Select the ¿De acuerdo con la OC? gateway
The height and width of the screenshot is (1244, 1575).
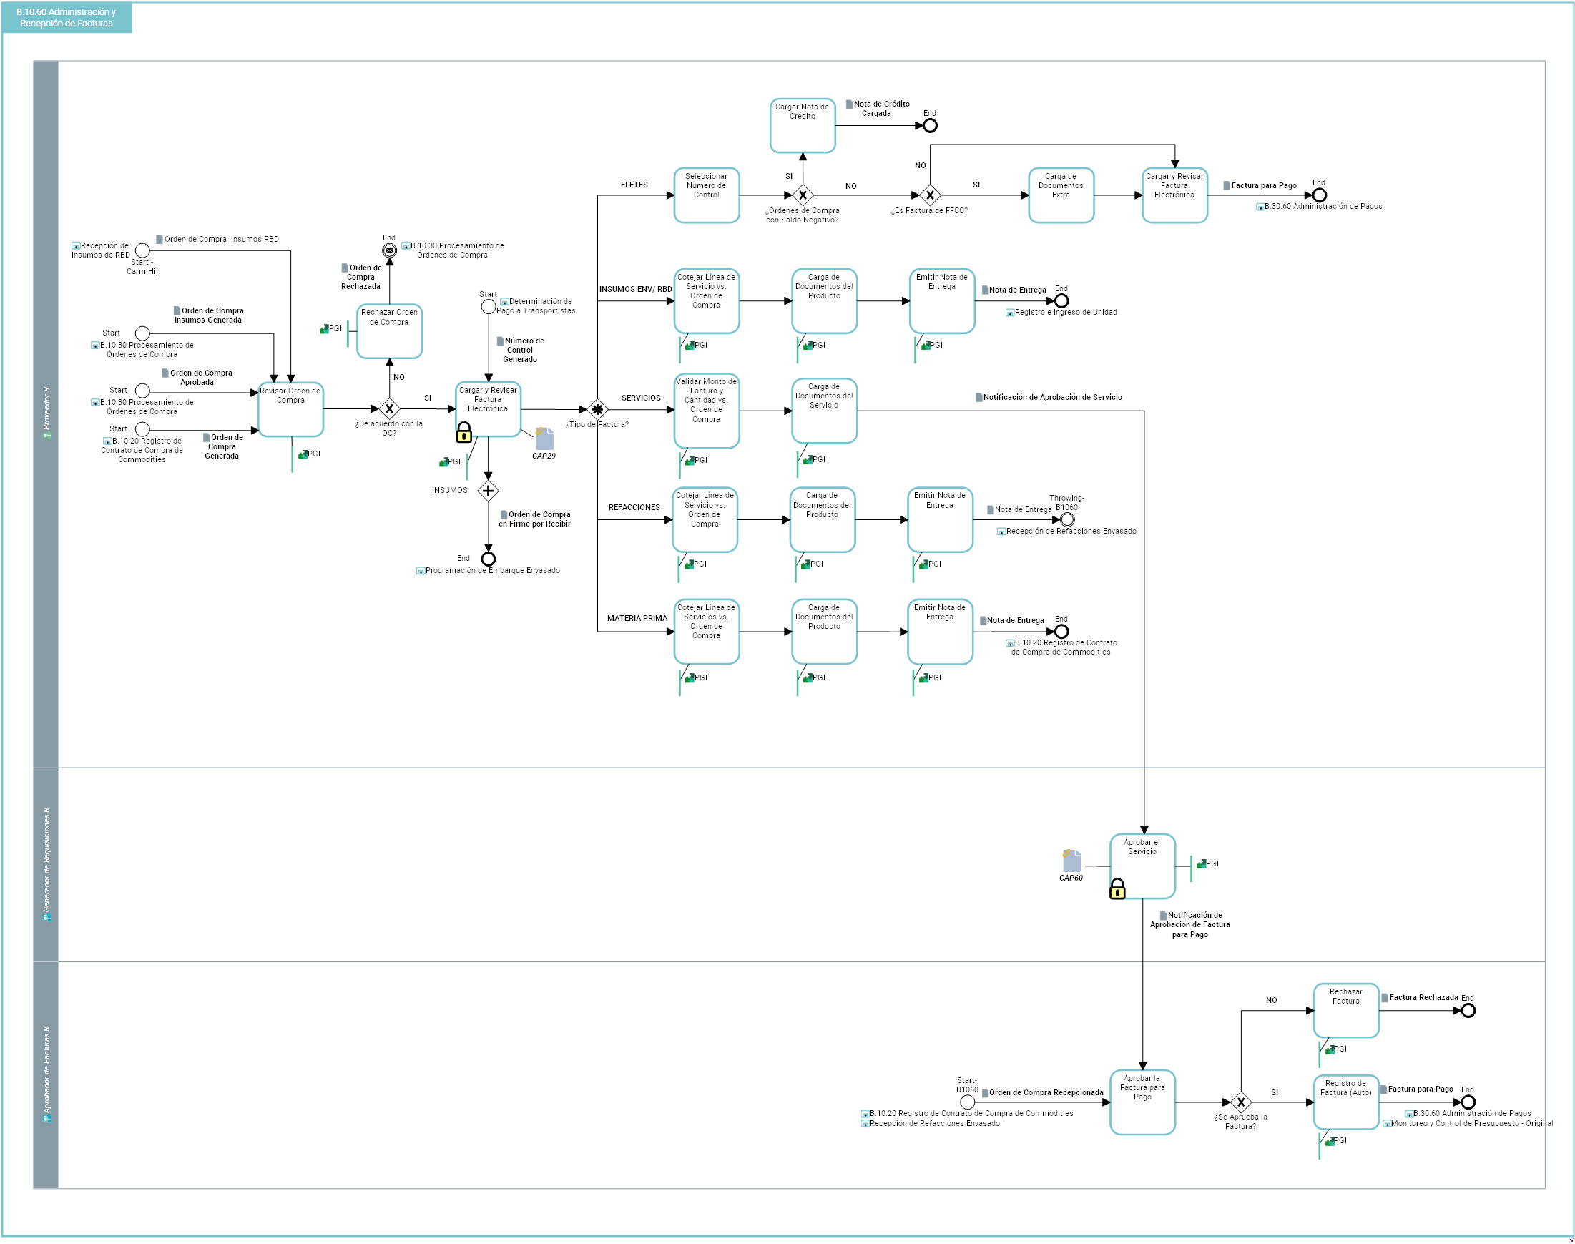(390, 408)
